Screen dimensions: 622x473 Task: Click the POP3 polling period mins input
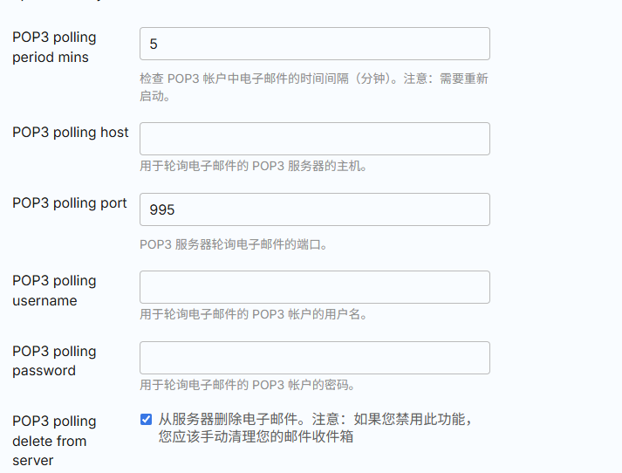click(315, 44)
